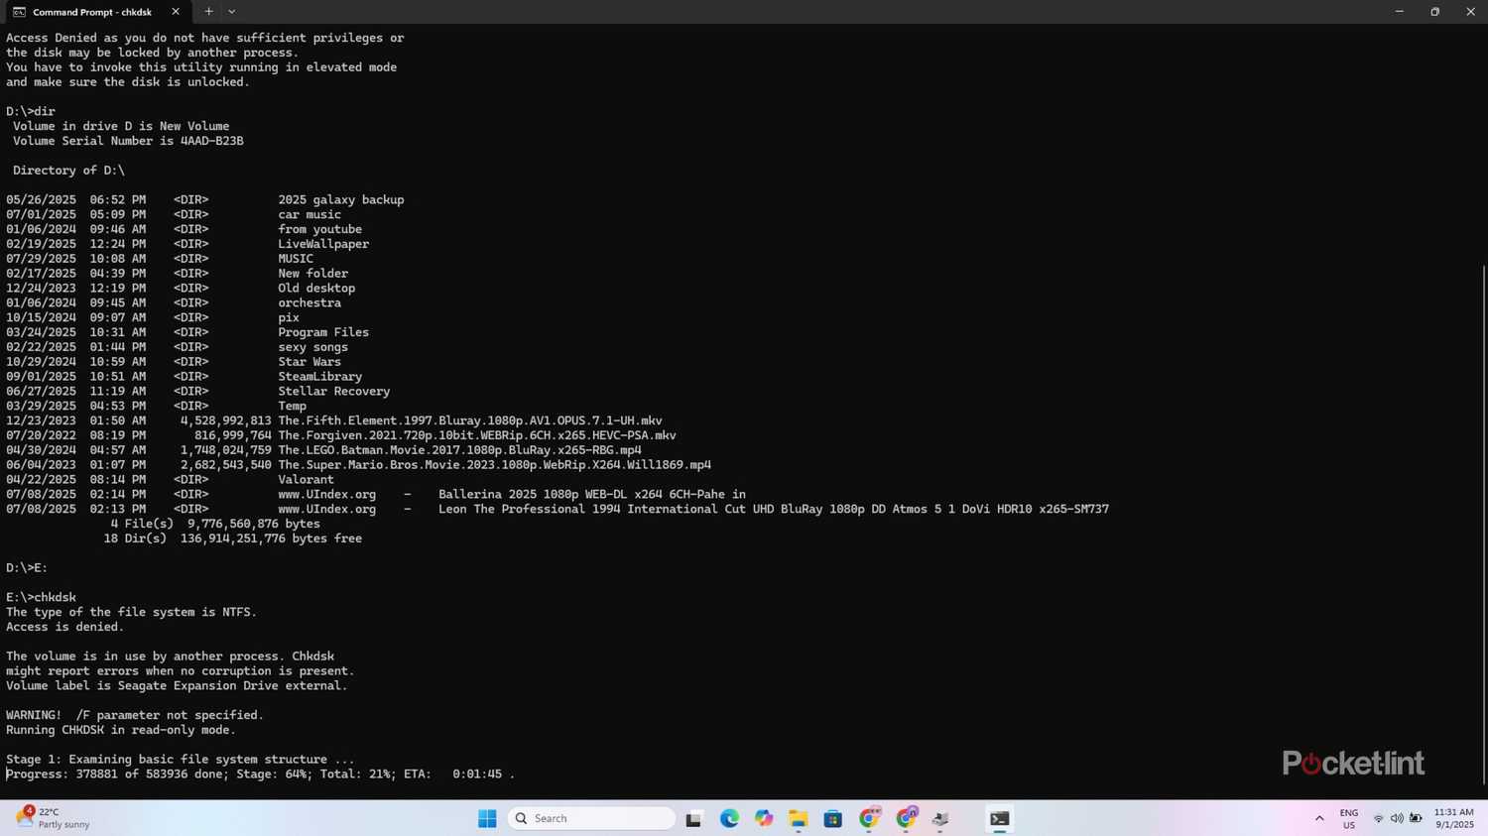Launch Microsoft Edge from the taskbar

[729, 818]
